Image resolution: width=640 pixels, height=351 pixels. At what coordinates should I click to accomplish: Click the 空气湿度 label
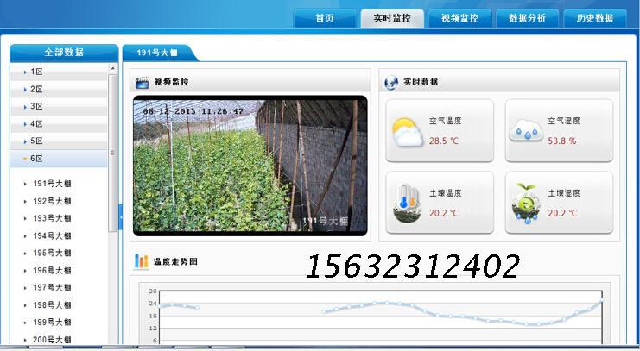click(564, 121)
